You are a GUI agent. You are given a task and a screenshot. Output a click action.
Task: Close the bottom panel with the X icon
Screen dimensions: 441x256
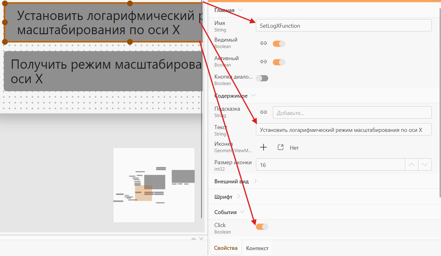(201, 239)
